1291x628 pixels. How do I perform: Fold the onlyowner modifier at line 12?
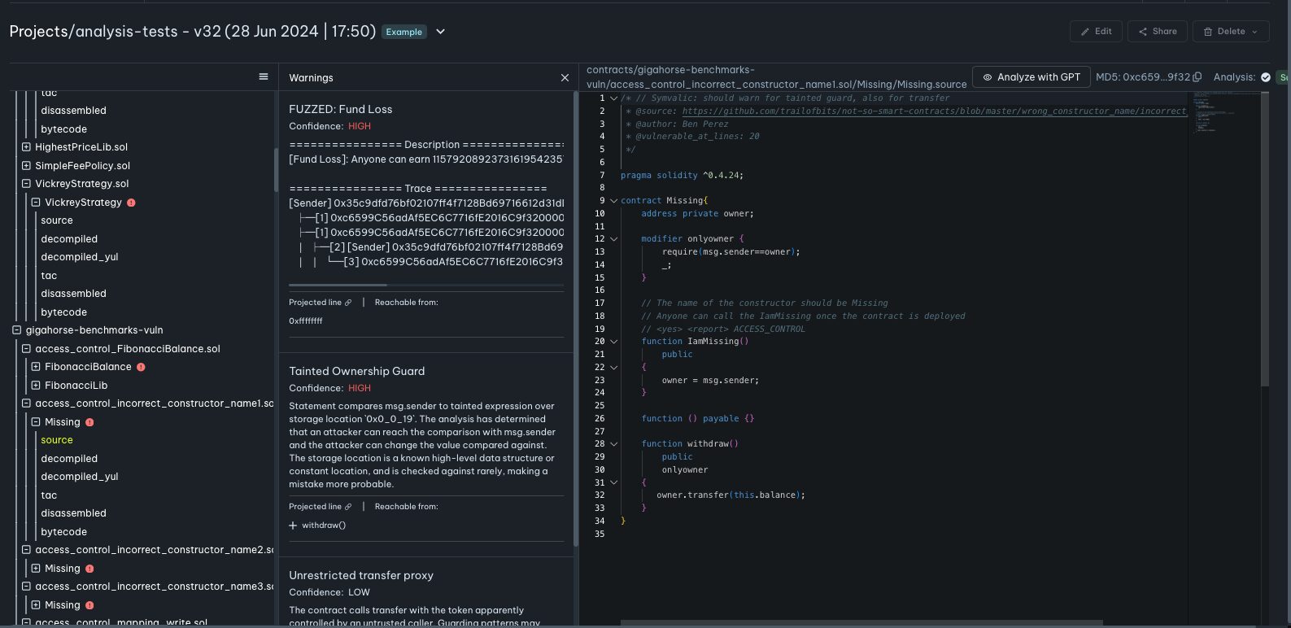tap(613, 239)
